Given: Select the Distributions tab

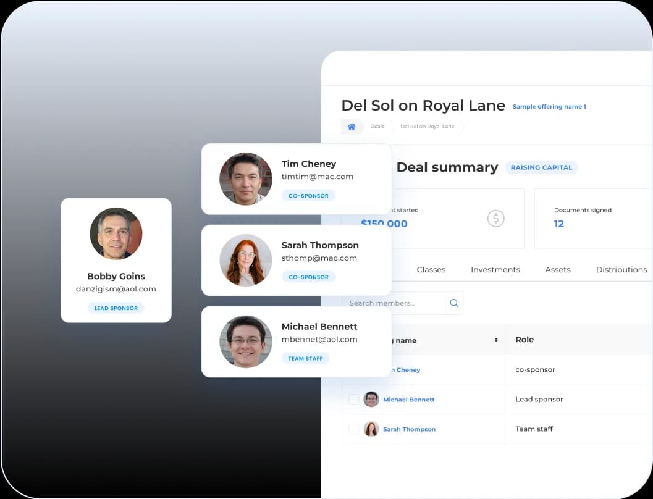Looking at the screenshot, I should click(x=621, y=270).
